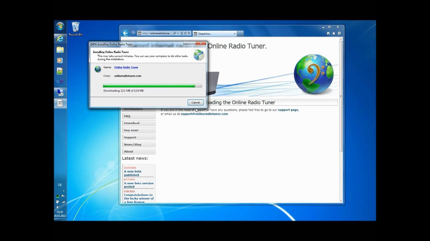The width and height of the screenshot is (430, 241).
Task: Show hidden tray icons arrow
Action: (63, 191)
